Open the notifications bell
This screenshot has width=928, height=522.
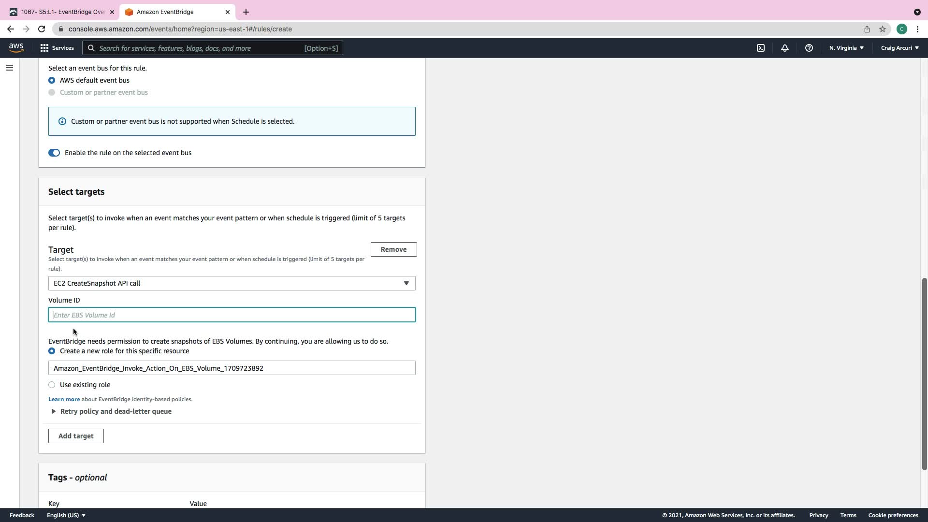(x=785, y=48)
